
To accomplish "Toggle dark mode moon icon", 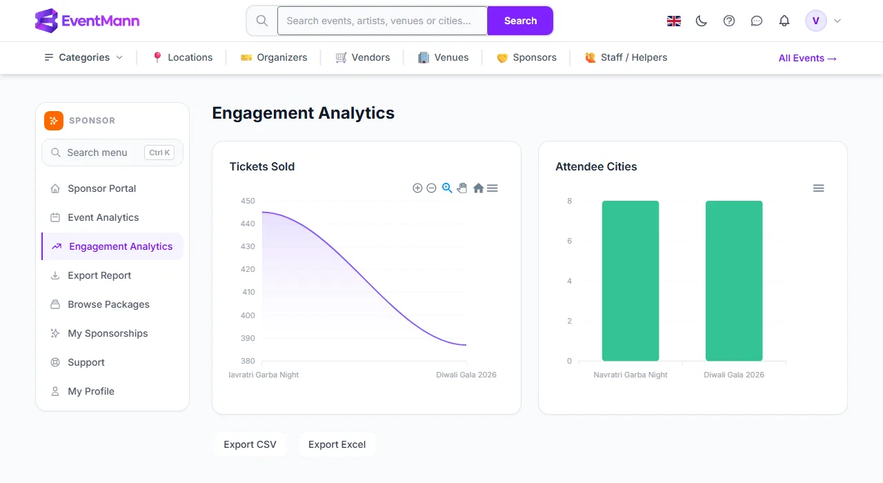I will pyautogui.click(x=702, y=21).
